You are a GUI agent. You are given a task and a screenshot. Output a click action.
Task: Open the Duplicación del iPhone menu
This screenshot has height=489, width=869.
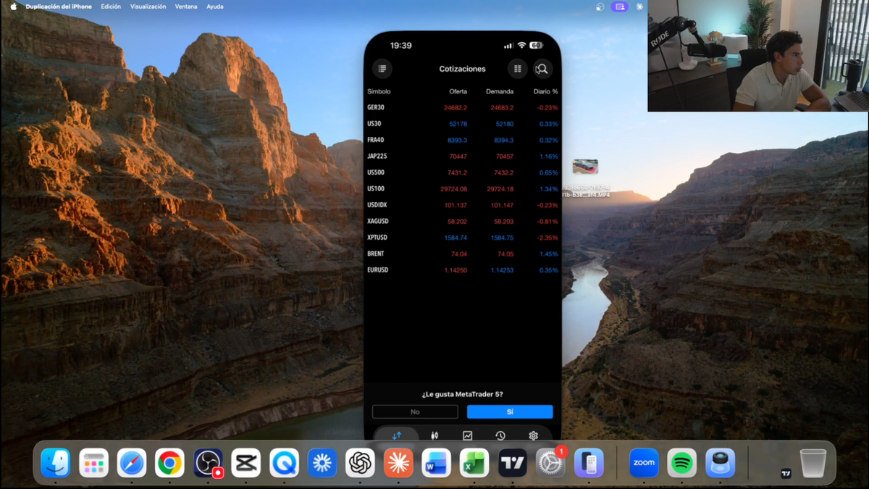click(x=59, y=7)
